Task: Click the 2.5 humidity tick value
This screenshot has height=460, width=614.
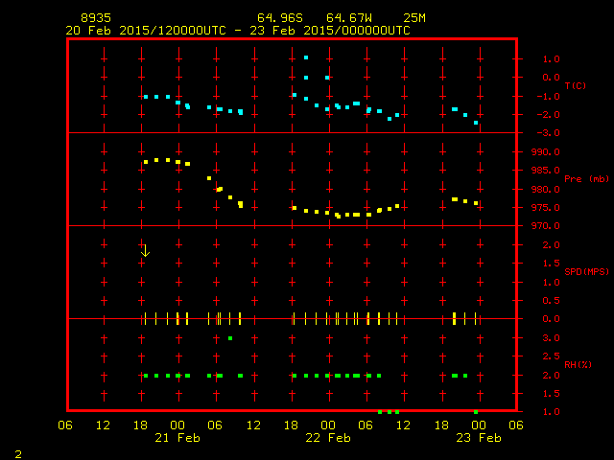Action: 551,356
